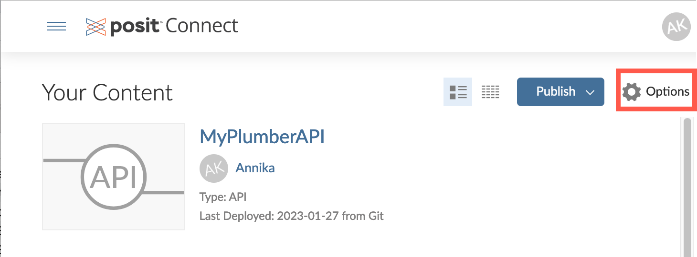Click the 'posit' wordmark text
The image size is (697, 257).
pyautogui.click(x=135, y=27)
